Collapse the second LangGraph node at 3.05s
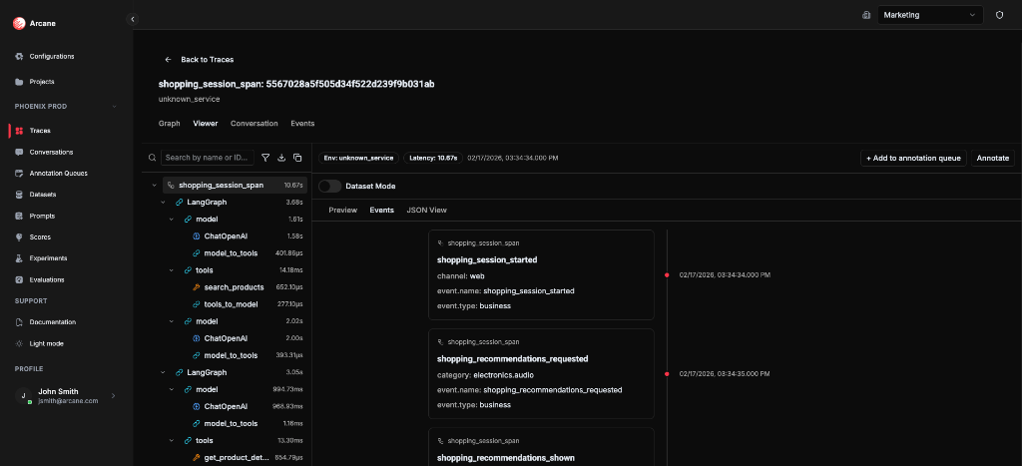1022x466 pixels. pyautogui.click(x=163, y=373)
